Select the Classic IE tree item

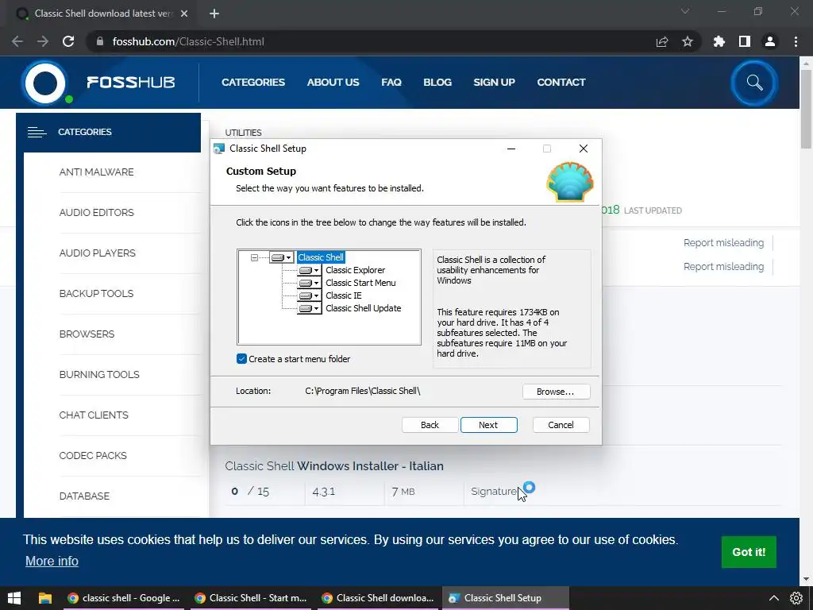coord(343,295)
